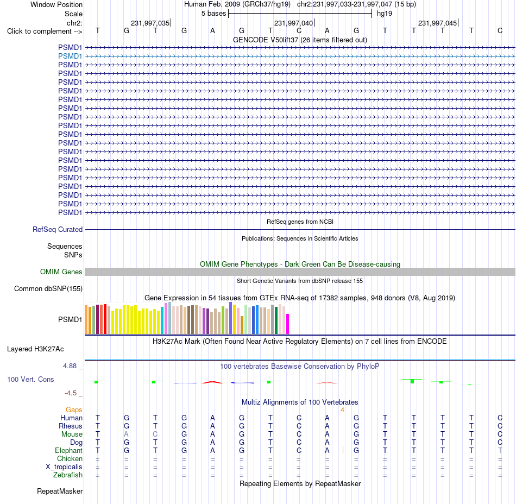516x504 pixels.
Task: Click the Chicken species row label
Action: click(x=70, y=459)
